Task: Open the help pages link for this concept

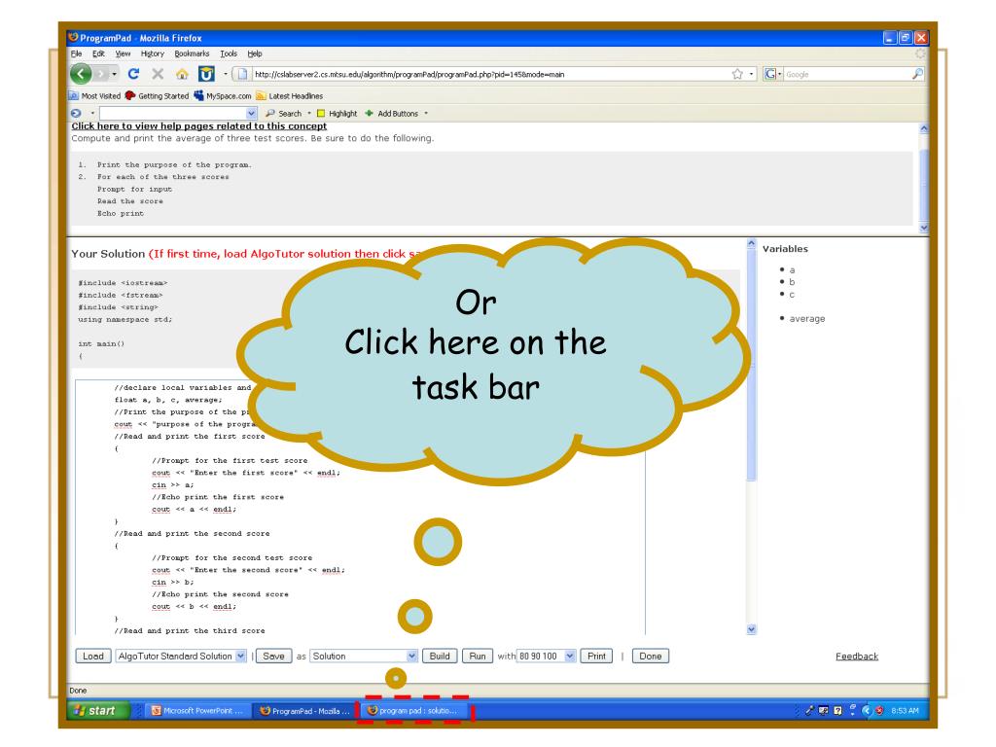Action: (198, 125)
